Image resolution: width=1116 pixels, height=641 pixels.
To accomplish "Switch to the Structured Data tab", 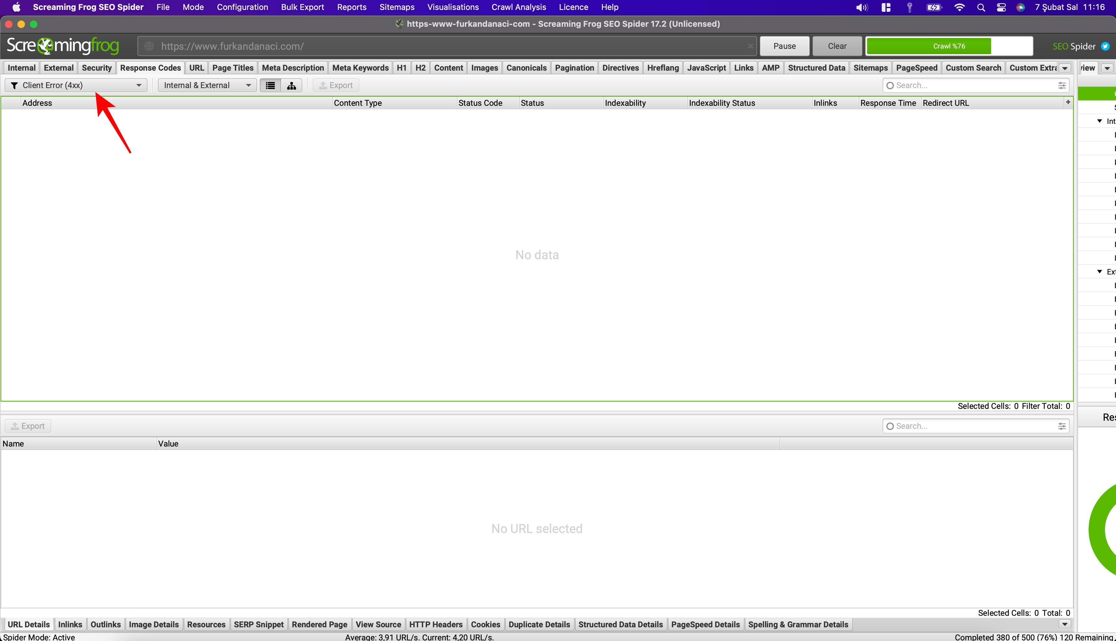I will pyautogui.click(x=816, y=68).
